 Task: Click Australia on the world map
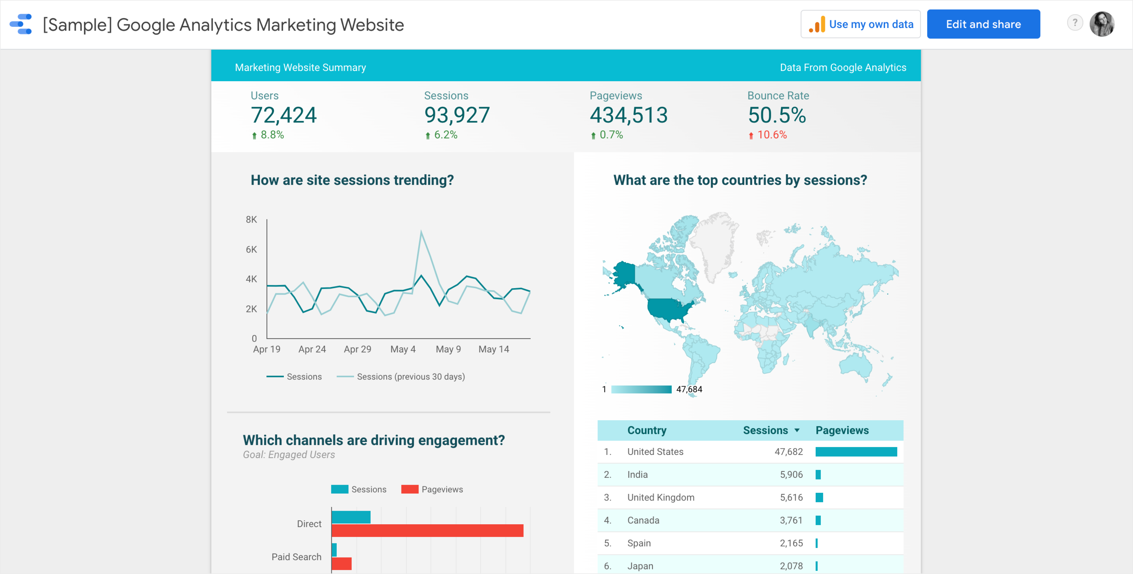click(x=855, y=366)
